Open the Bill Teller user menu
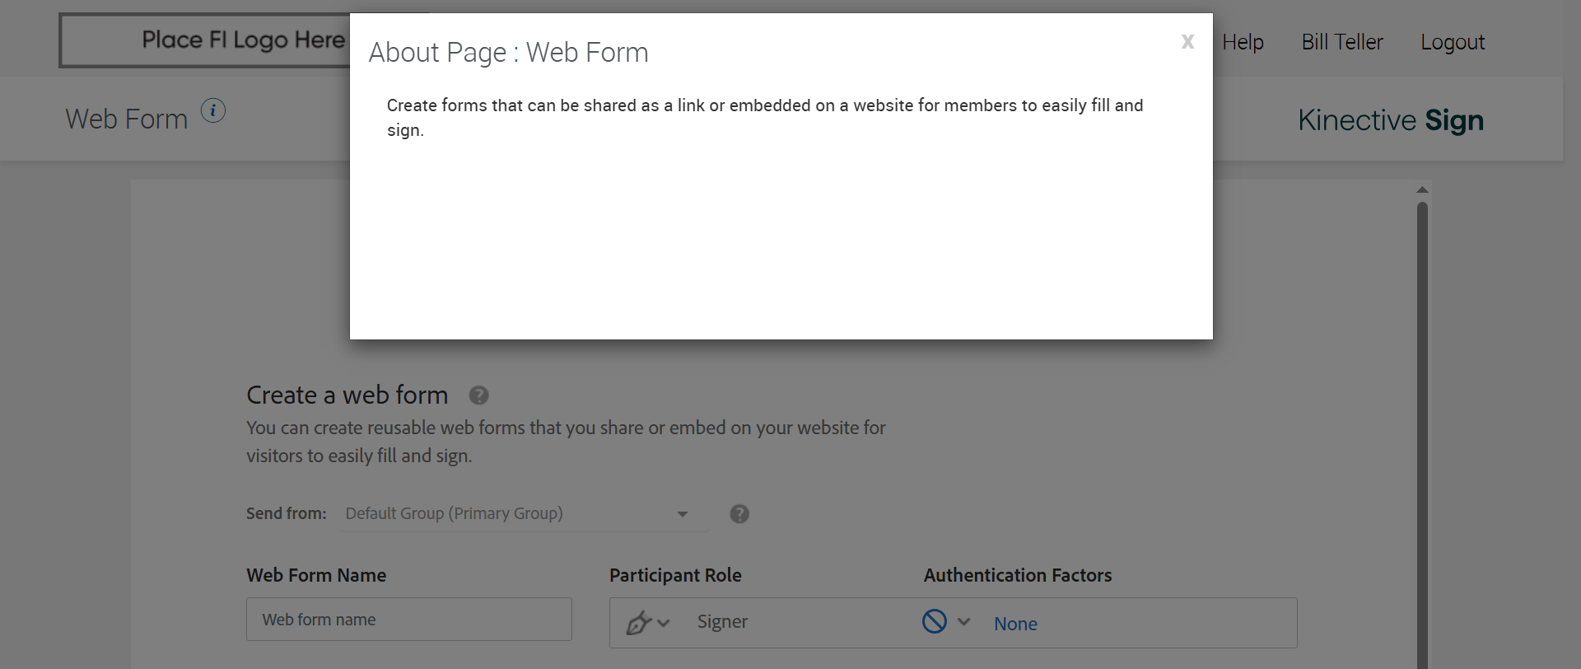The width and height of the screenshot is (1581, 669). pyautogui.click(x=1341, y=42)
